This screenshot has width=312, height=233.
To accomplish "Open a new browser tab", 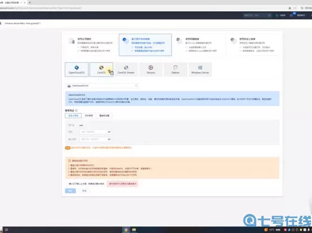I will pyautogui.click(x=30, y=2).
